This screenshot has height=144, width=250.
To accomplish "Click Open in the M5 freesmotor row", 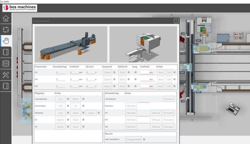I will pos(107,79).
